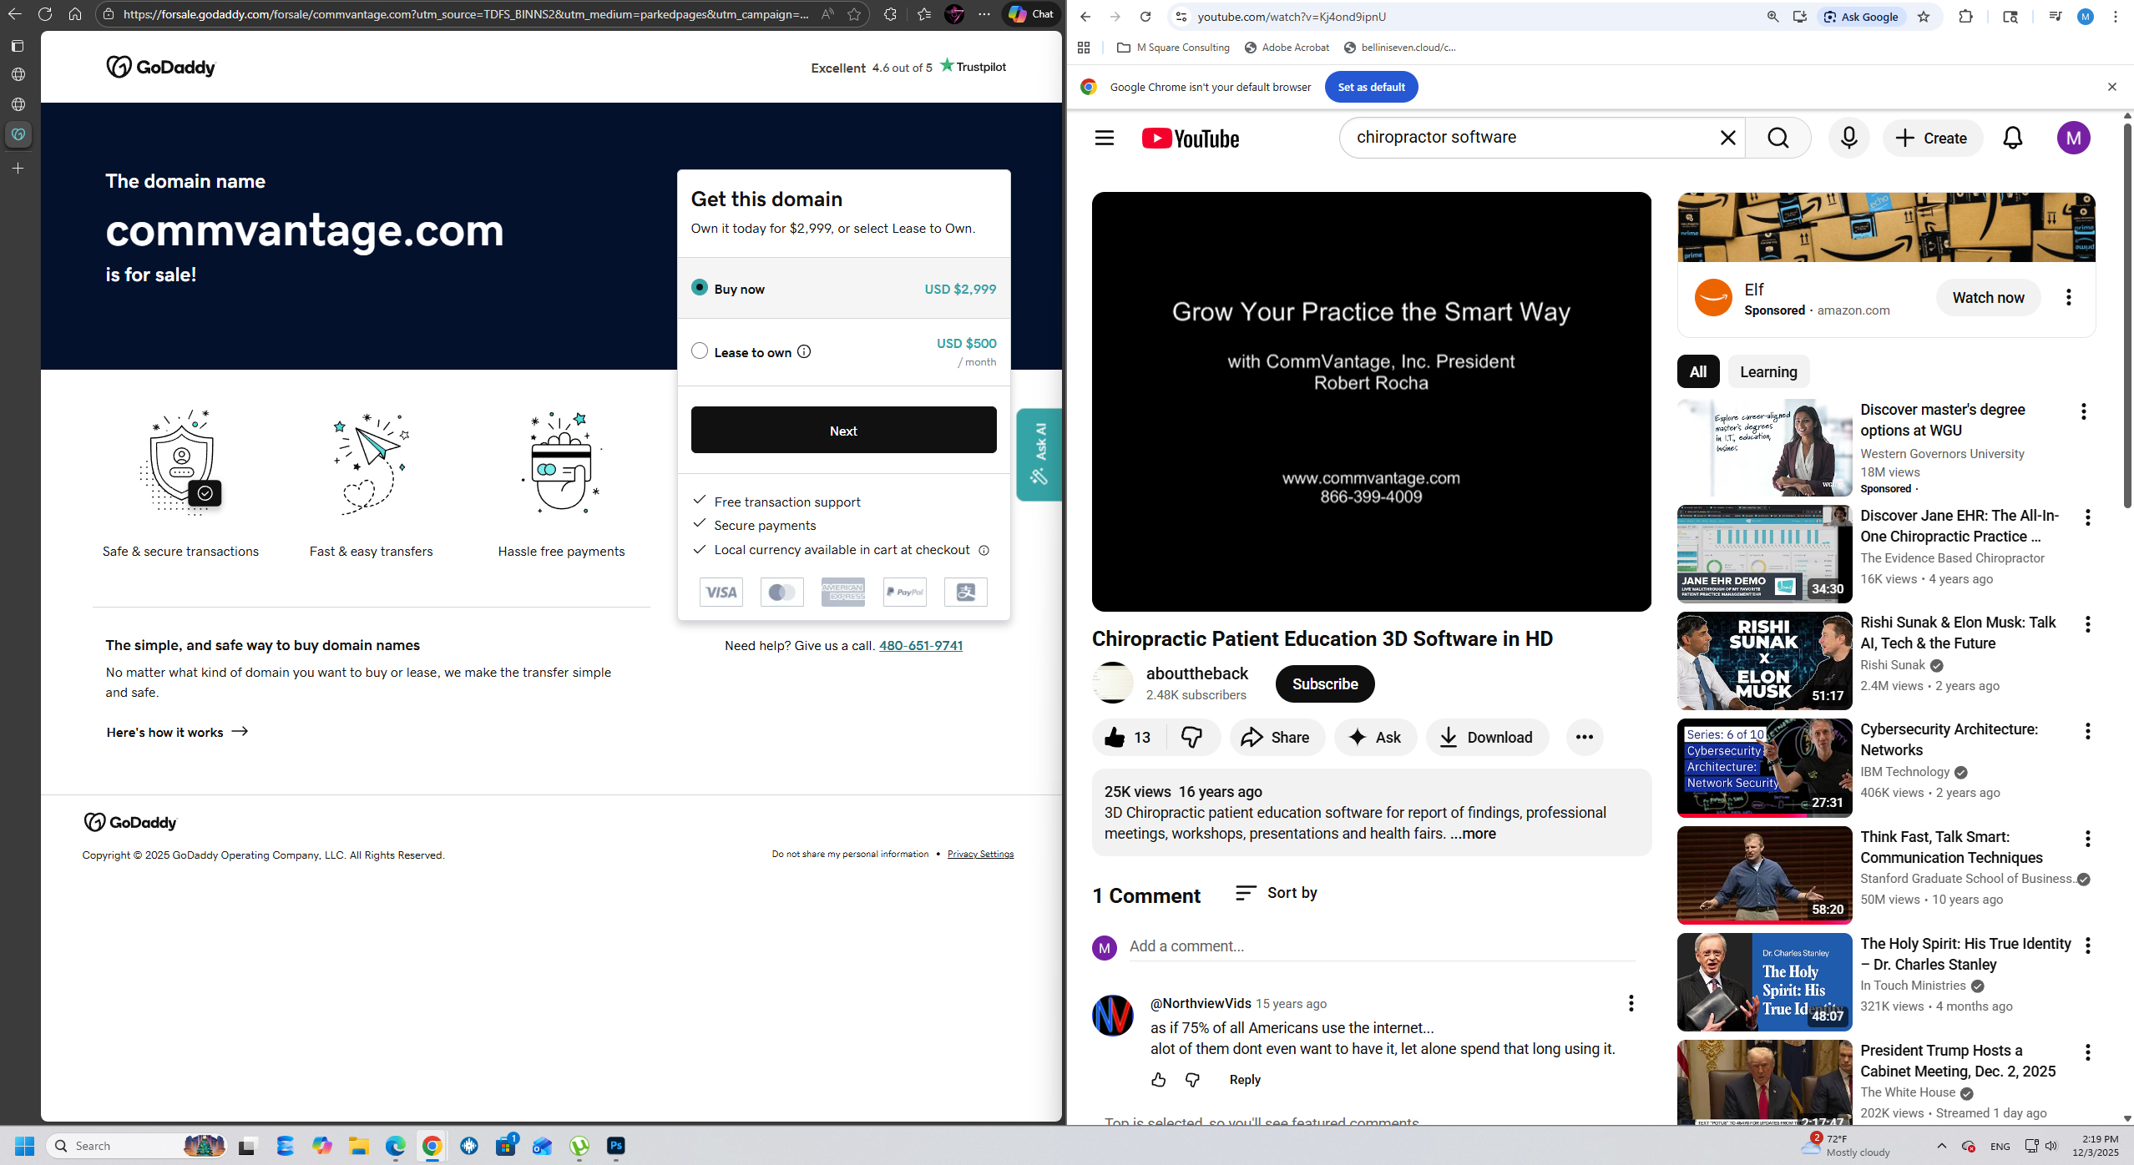The width and height of the screenshot is (2134, 1165).
Task: Click the Lease to own info icon
Action: coord(804,351)
